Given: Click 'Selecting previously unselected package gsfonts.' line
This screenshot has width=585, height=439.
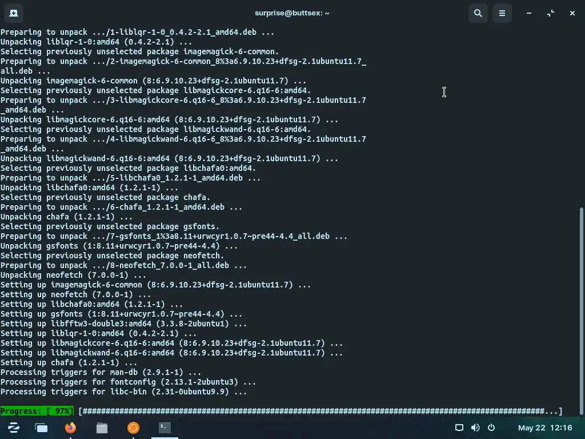Looking at the screenshot, I should [110, 226].
